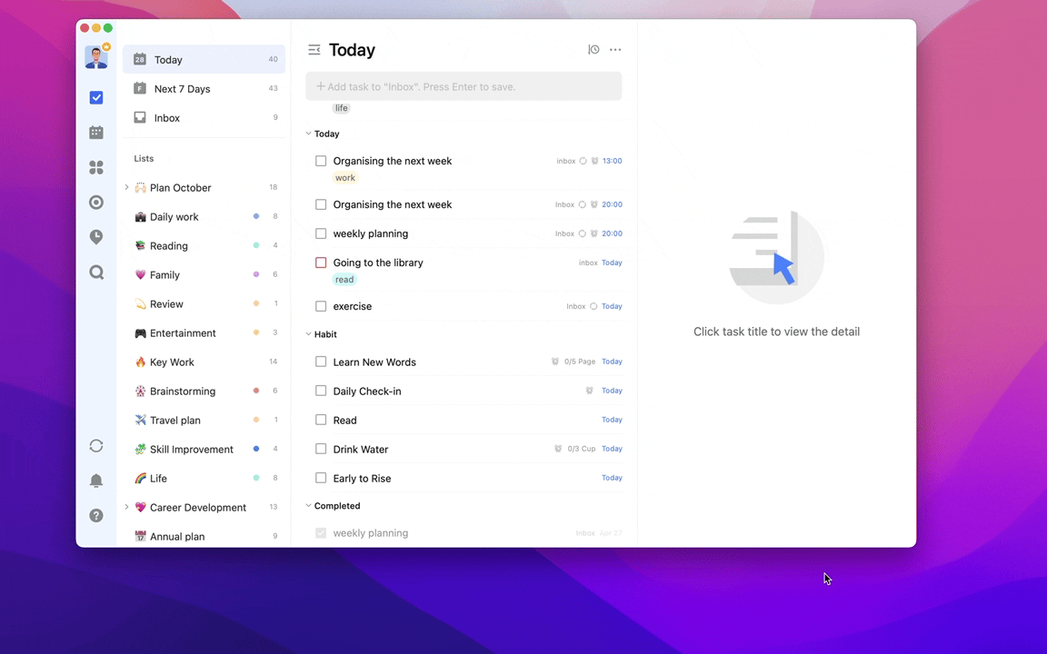Select the green life tag
Viewport: 1047px width, 654px height.
tap(341, 107)
